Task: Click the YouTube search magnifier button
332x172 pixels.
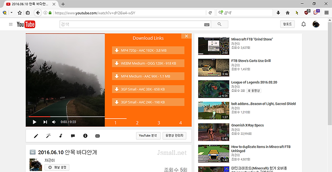Action: pyautogui.click(x=219, y=24)
